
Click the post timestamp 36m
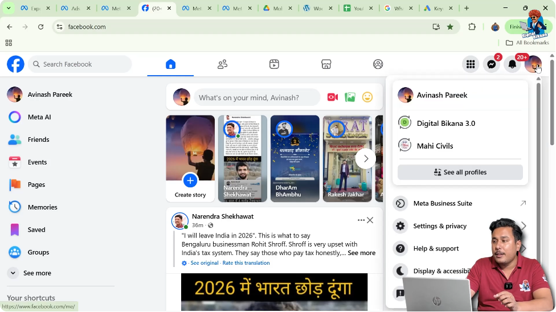click(198, 225)
